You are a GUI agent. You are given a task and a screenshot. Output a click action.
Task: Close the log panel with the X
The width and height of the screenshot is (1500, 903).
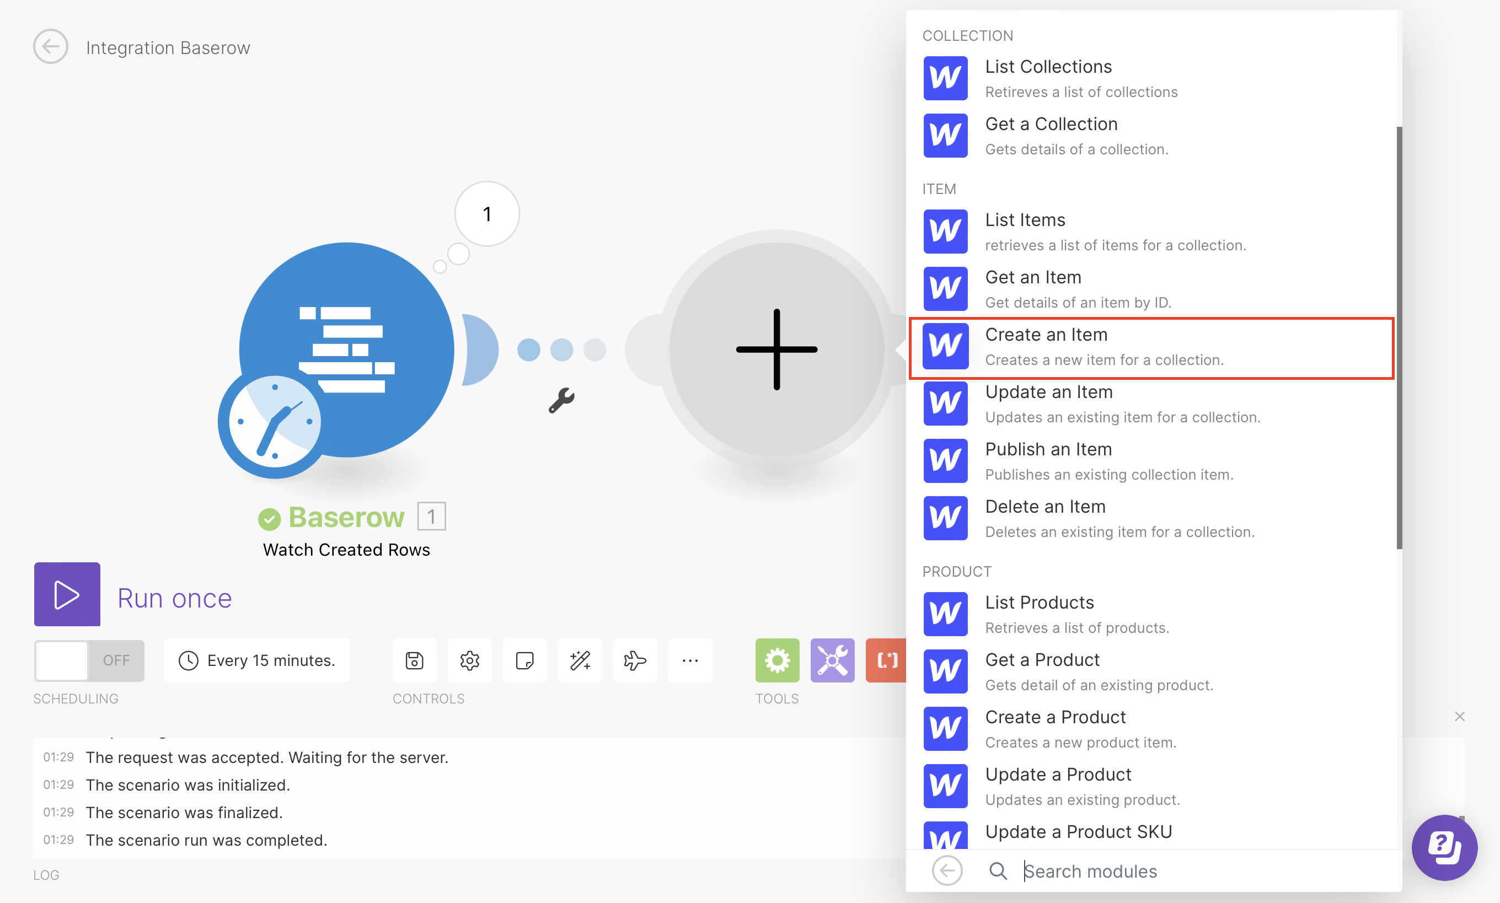(x=1460, y=716)
